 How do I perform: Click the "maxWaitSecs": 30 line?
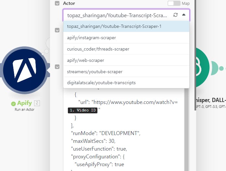[93, 141]
